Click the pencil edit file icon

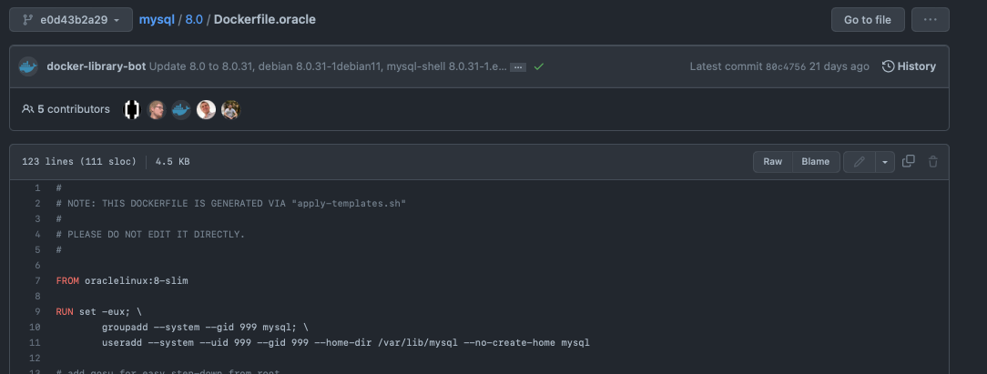859,162
